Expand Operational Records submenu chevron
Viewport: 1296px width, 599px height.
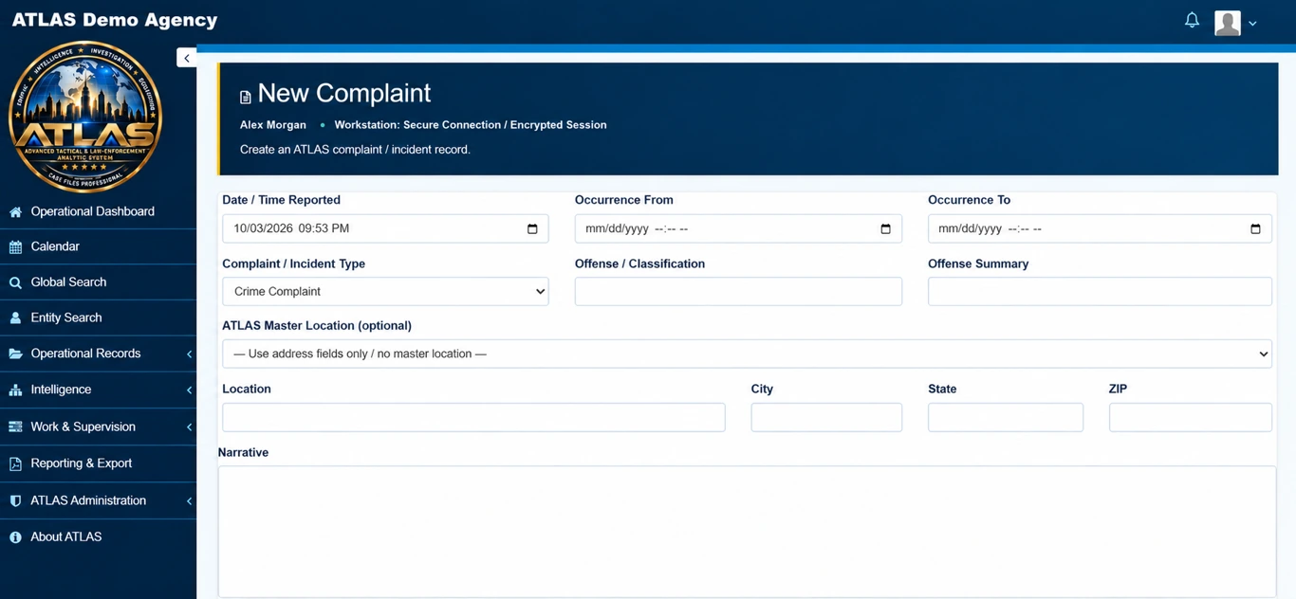tap(189, 354)
